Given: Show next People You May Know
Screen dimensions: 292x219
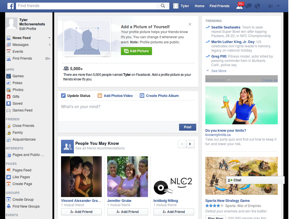Looking at the screenshot, I should 190,144.
